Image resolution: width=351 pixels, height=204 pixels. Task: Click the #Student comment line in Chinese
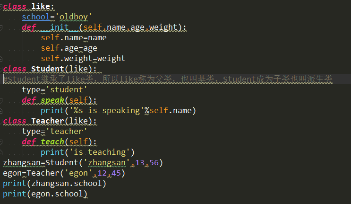(168, 79)
